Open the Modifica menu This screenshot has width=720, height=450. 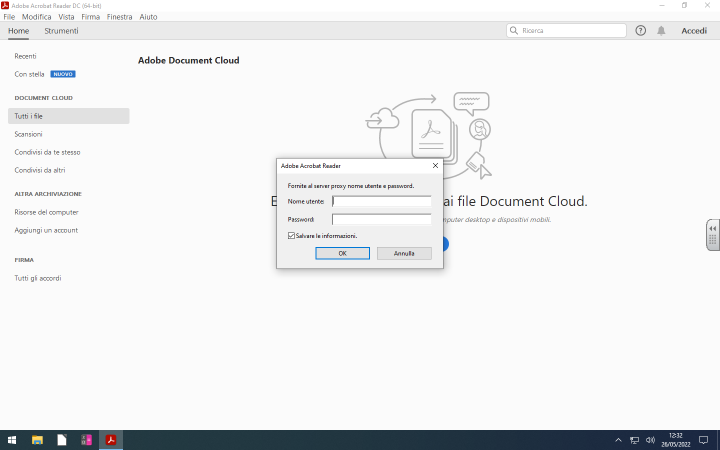pyautogui.click(x=36, y=16)
